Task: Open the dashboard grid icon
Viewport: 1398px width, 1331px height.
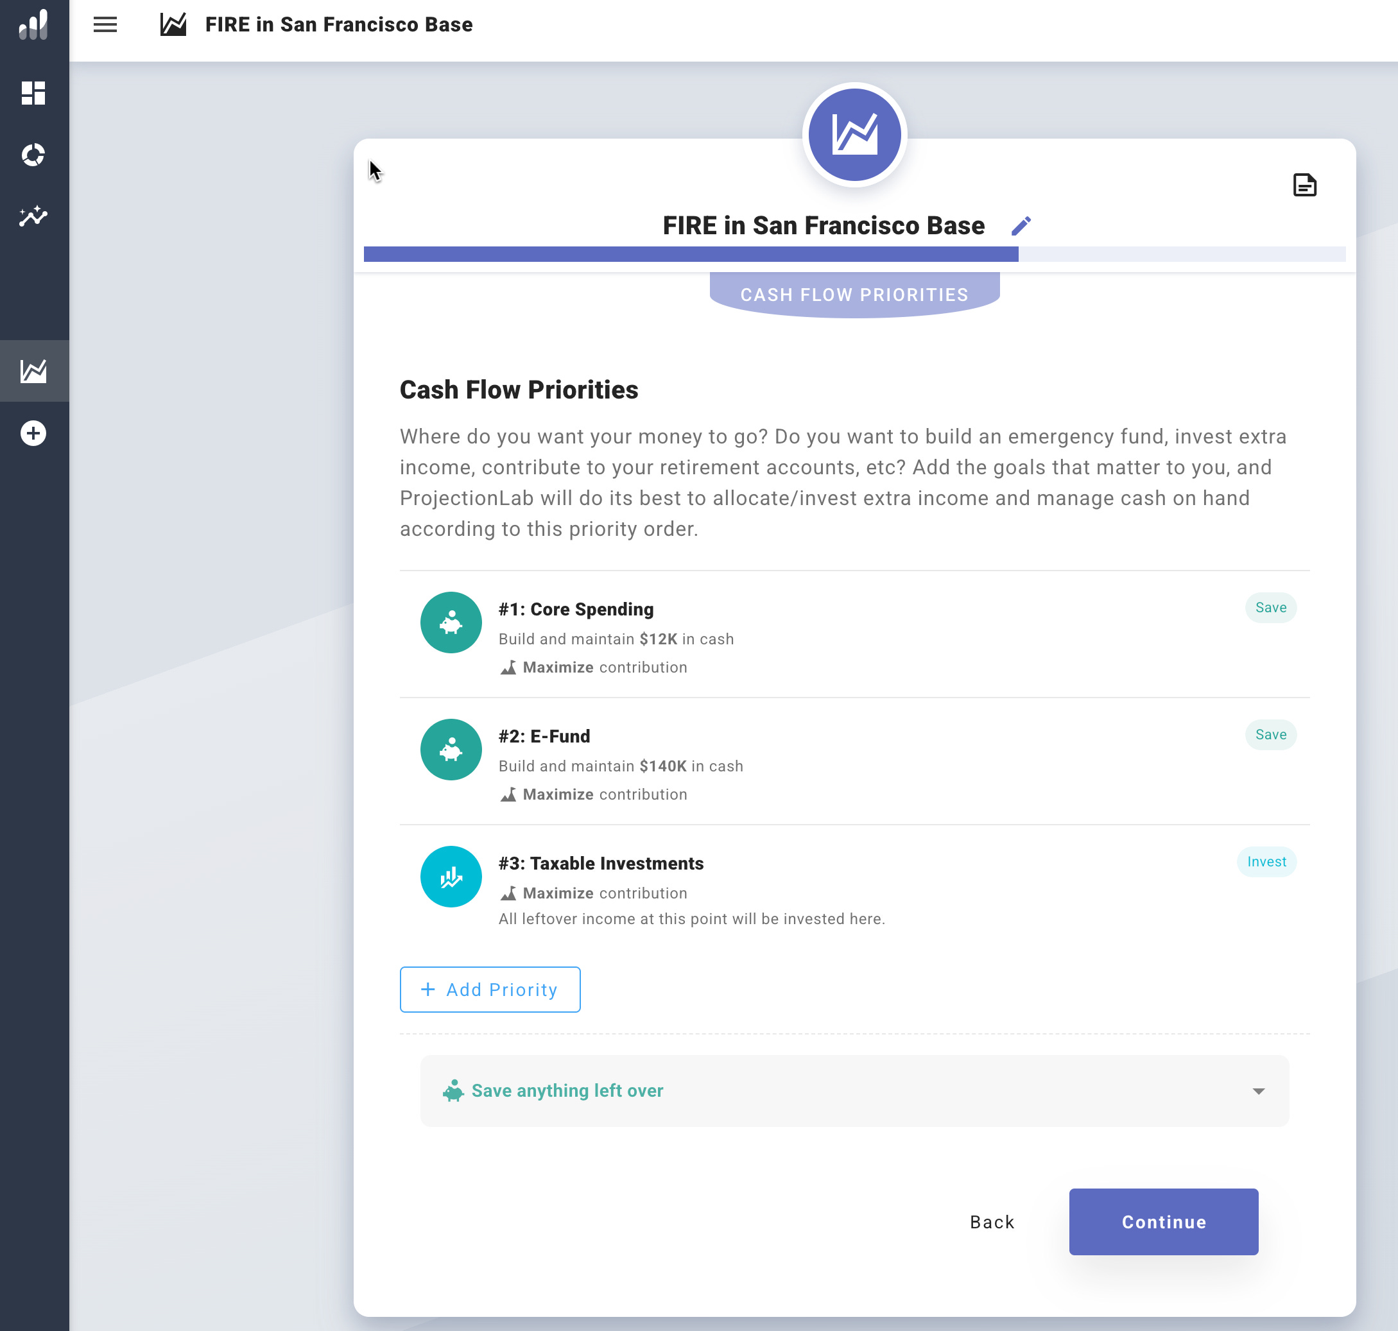Action: (33, 93)
